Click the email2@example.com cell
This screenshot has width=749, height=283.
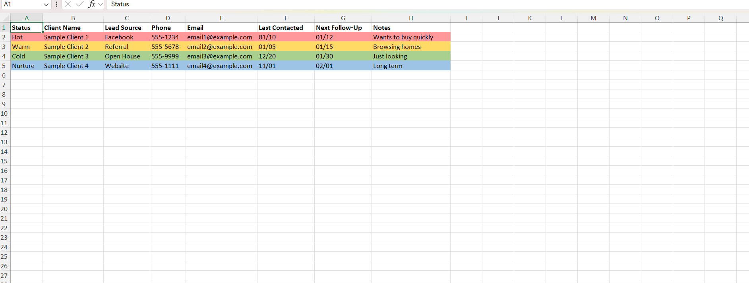(x=221, y=47)
